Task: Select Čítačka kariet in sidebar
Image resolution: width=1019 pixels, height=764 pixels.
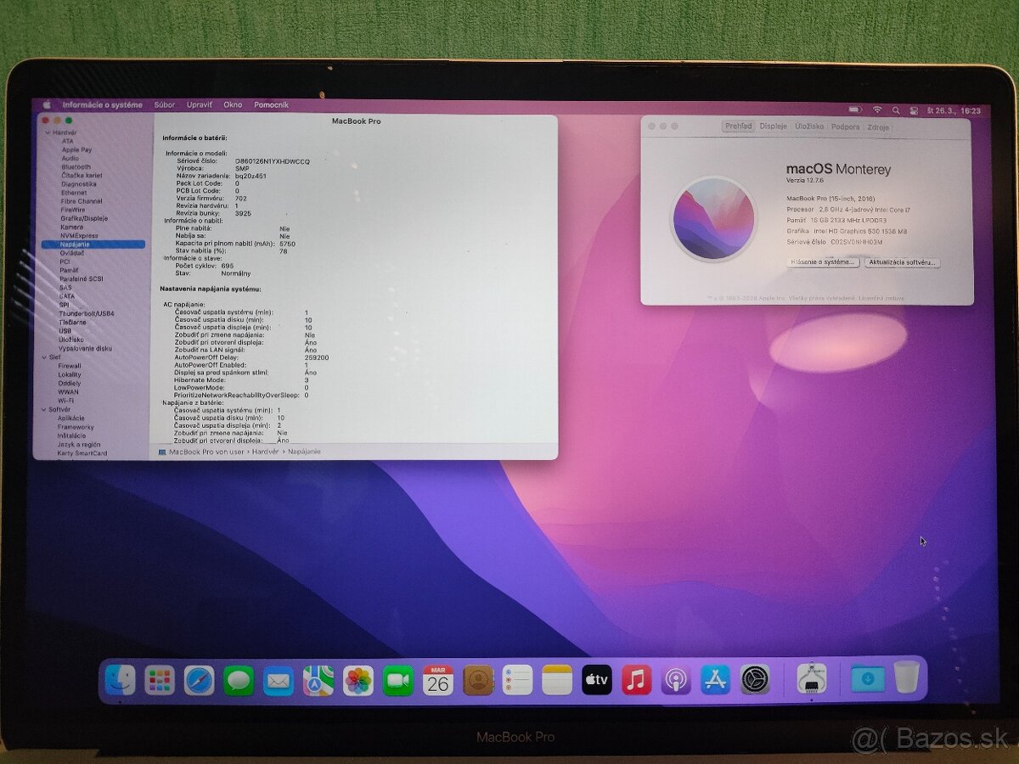Action: click(x=82, y=175)
